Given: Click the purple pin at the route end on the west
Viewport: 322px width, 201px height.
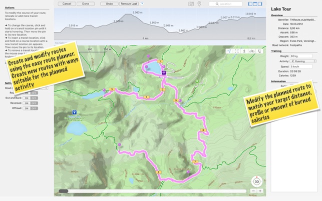Looking at the screenshot, I should coord(119,144).
